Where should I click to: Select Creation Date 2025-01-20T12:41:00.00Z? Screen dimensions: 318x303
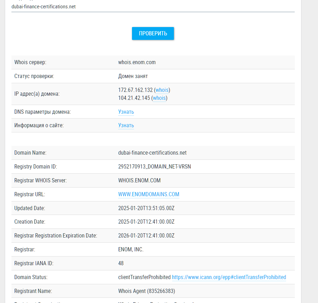tap(146, 222)
